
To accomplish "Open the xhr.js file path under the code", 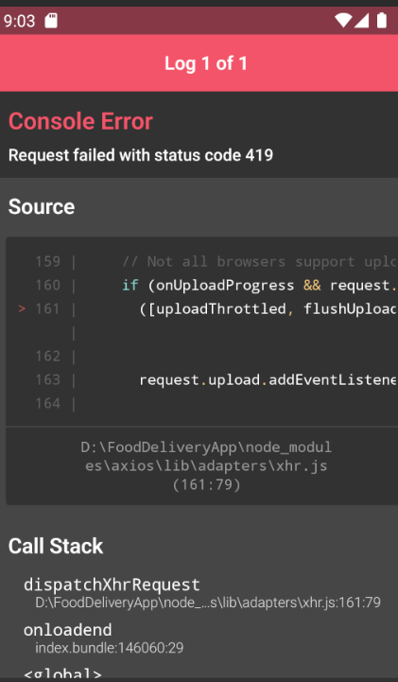I will click(206, 465).
